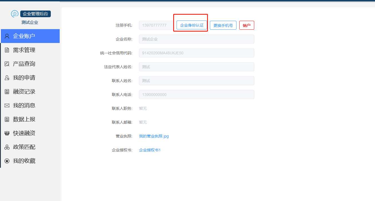Image resolution: width=375 pixels, height=201 pixels.
Task: Click the 数据上报 icon
Action: [7, 119]
